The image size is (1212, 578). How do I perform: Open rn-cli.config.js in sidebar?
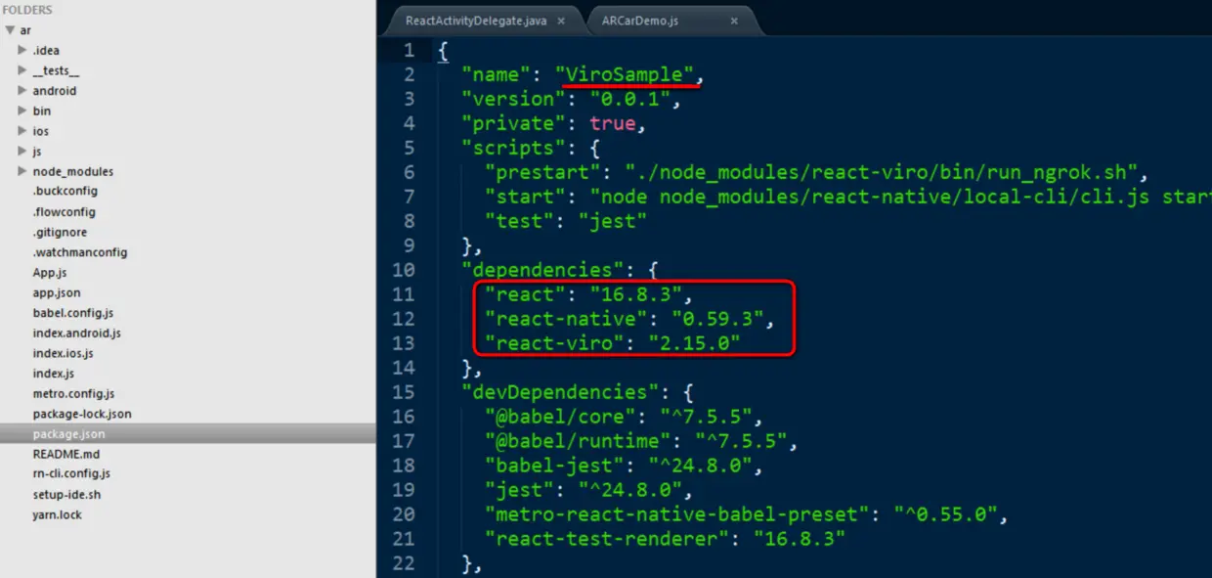tap(71, 474)
